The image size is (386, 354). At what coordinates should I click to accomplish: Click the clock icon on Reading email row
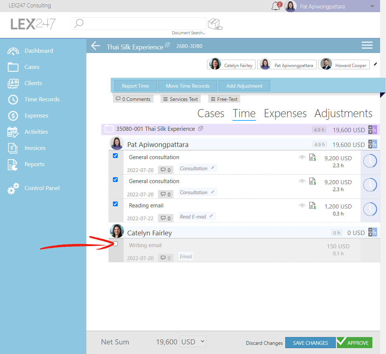[370, 209]
